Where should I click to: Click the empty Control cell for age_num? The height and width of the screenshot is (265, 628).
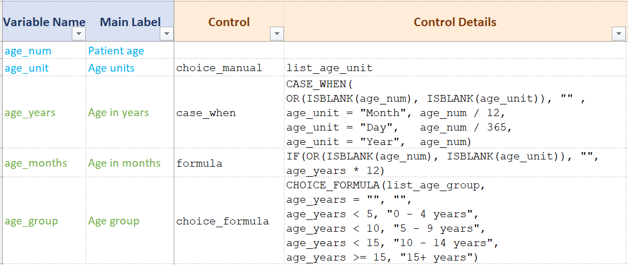coord(229,51)
